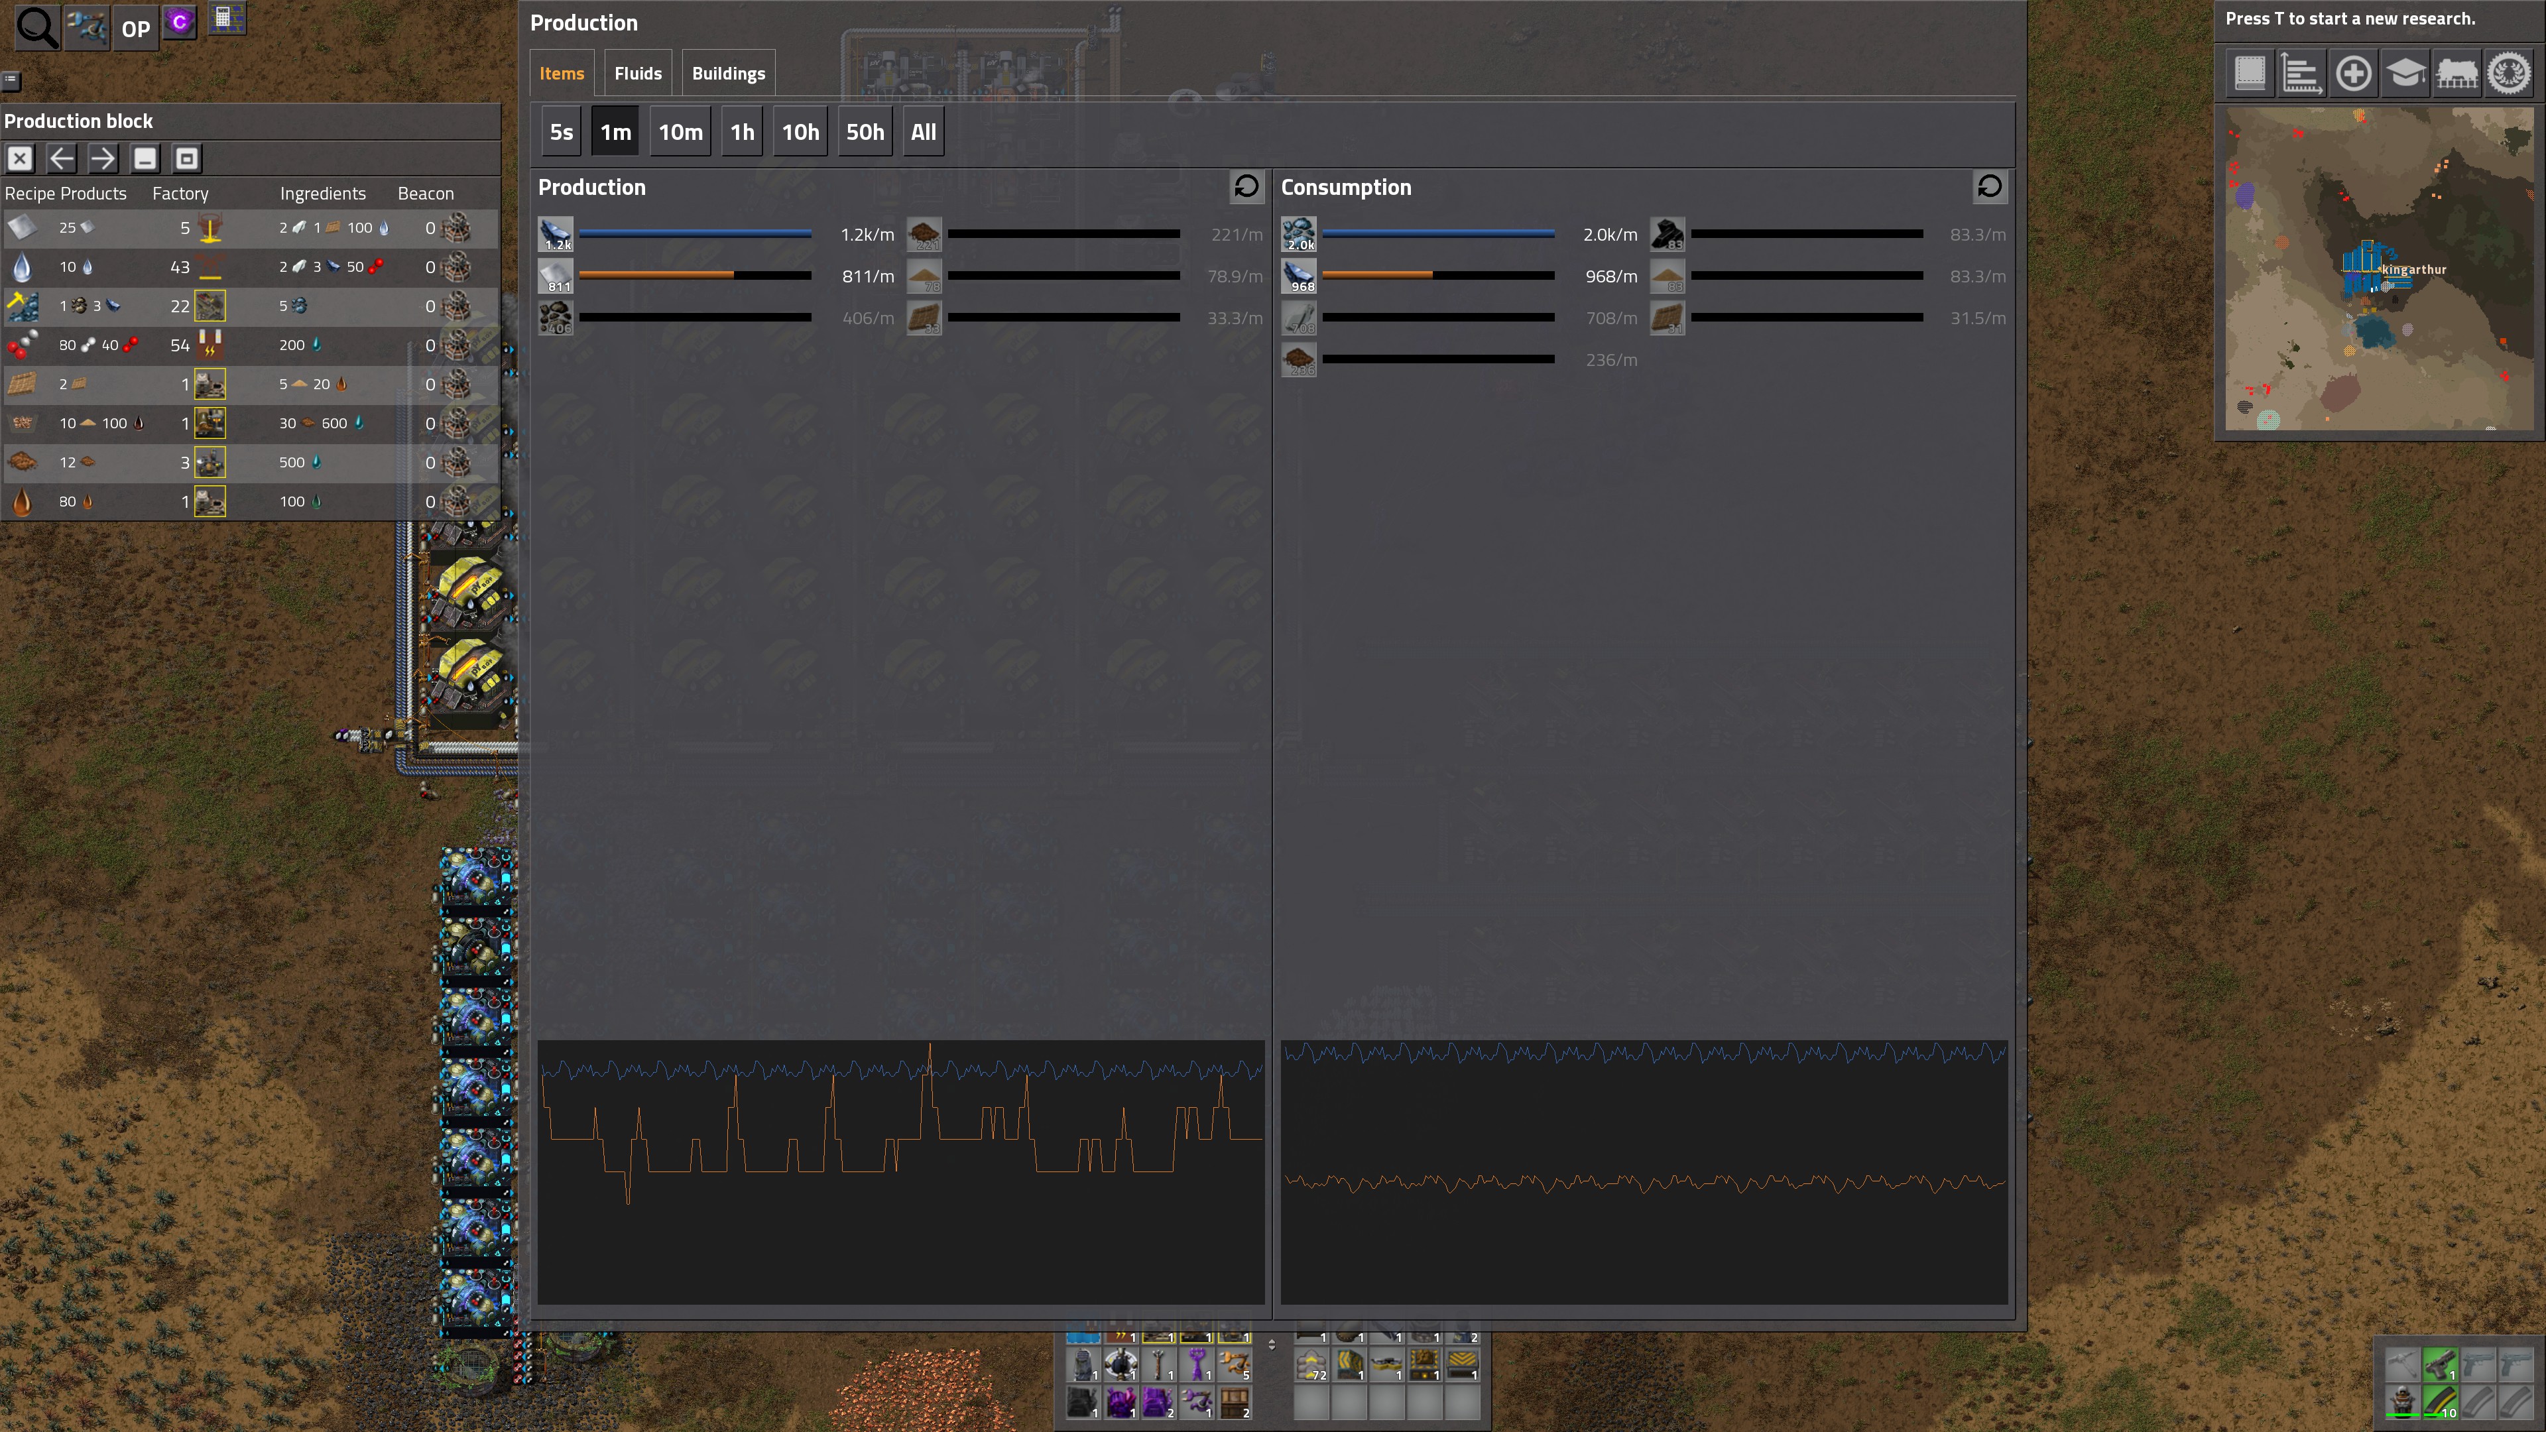Viewport: 2546px width, 1432px height.
Task: Switch to the Buildings tab
Action: pos(729,73)
